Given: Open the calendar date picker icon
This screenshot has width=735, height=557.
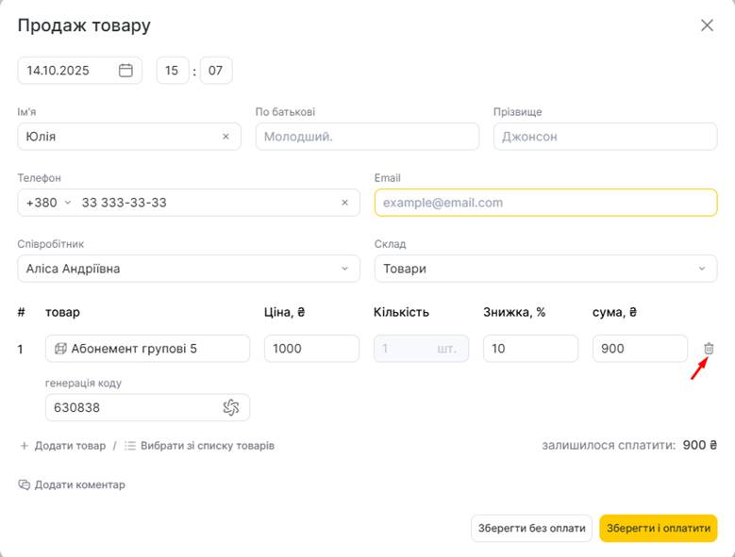Looking at the screenshot, I should coord(125,71).
